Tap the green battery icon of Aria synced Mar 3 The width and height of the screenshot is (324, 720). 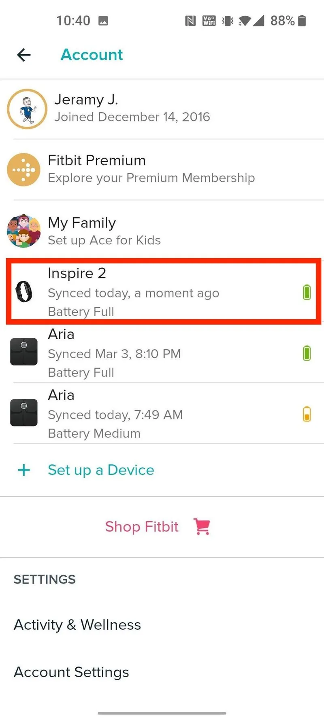pos(307,353)
